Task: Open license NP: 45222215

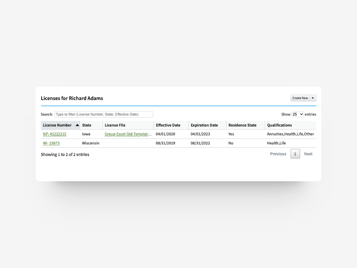Action: [x=54, y=134]
